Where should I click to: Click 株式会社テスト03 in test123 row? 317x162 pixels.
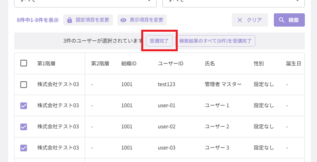[58, 85]
